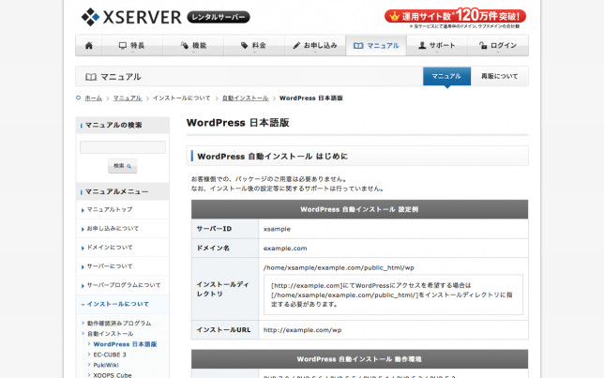
Task: Click WordPress 自動インストール 設定例 table header
Action: pyautogui.click(x=359, y=209)
